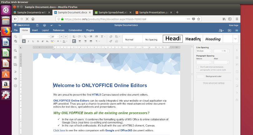Click the Paste icon in toolbar
Screen dimensions: 253x135
(x=16, y=41)
